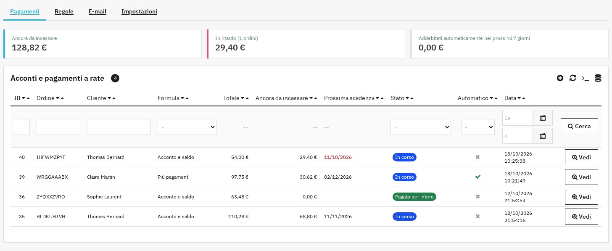Export to SQL Manager database icon

(x=598, y=78)
